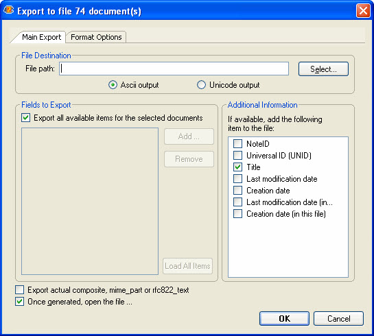Cancel the export dialog
The image size is (374, 336).
(338, 319)
